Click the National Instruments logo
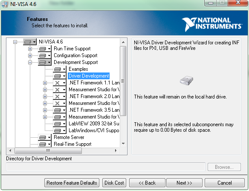The height and width of the screenshot is (191, 249). (x=212, y=24)
